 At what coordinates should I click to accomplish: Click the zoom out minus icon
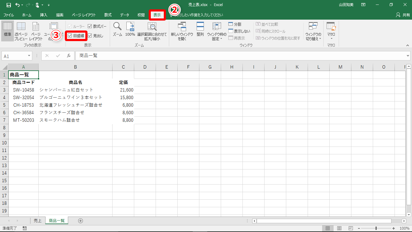359,228
